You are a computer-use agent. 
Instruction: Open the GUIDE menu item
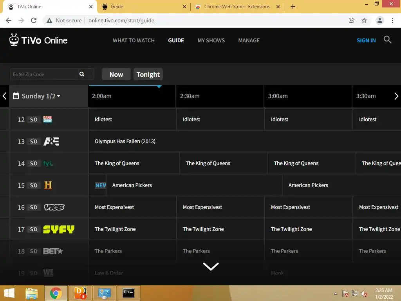click(x=176, y=40)
